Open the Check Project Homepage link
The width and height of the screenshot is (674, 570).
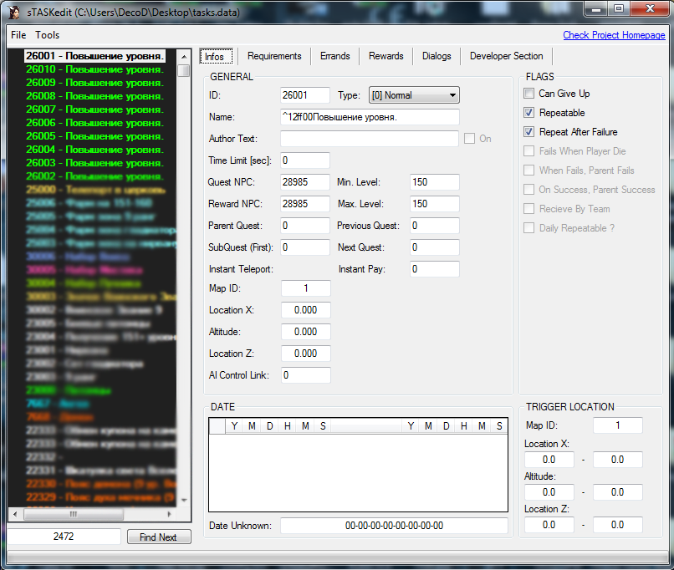(614, 35)
